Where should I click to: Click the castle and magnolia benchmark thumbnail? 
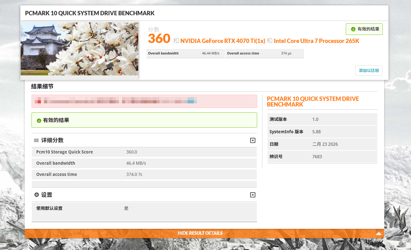(x=80, y=49)
